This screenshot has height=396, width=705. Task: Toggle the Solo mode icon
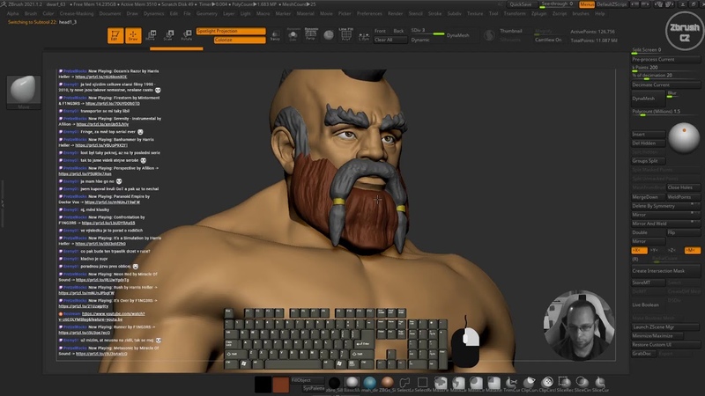click(x=293, y=35)
